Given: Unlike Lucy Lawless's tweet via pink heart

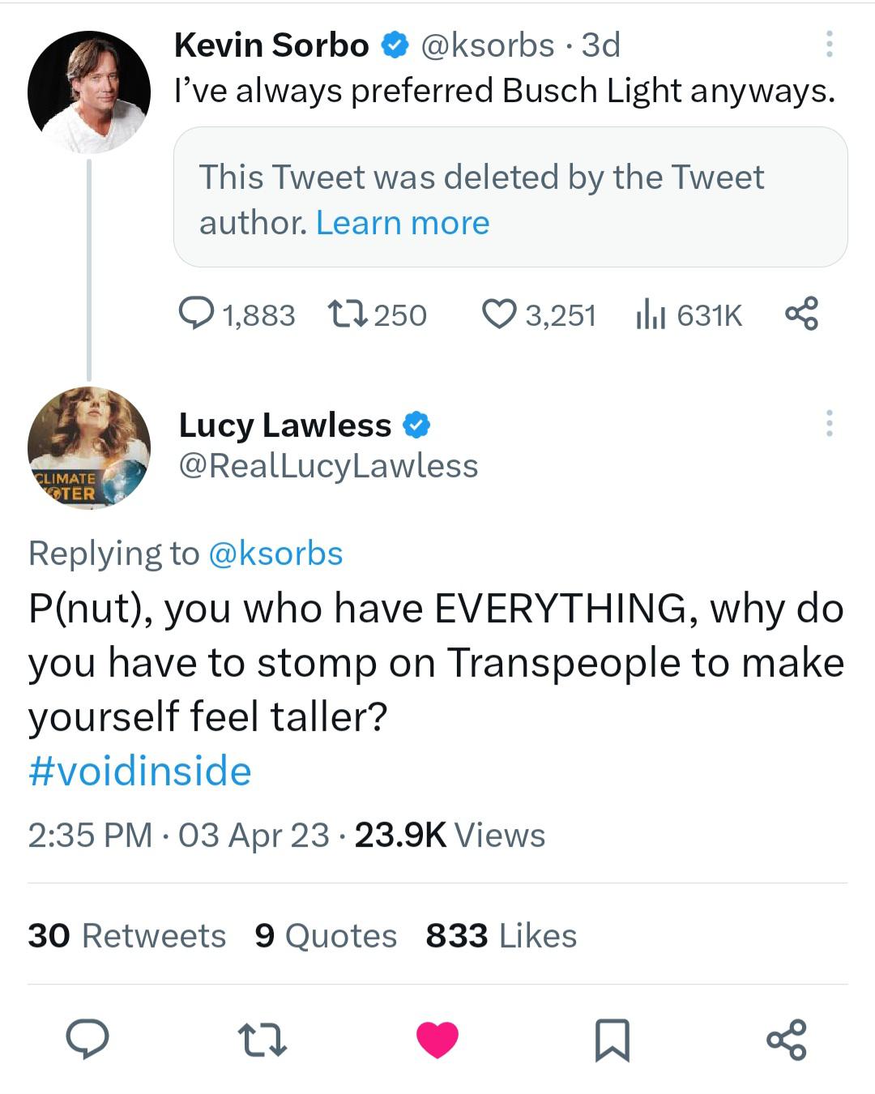Looking at the screenshot, I should tap(437, 1040).
